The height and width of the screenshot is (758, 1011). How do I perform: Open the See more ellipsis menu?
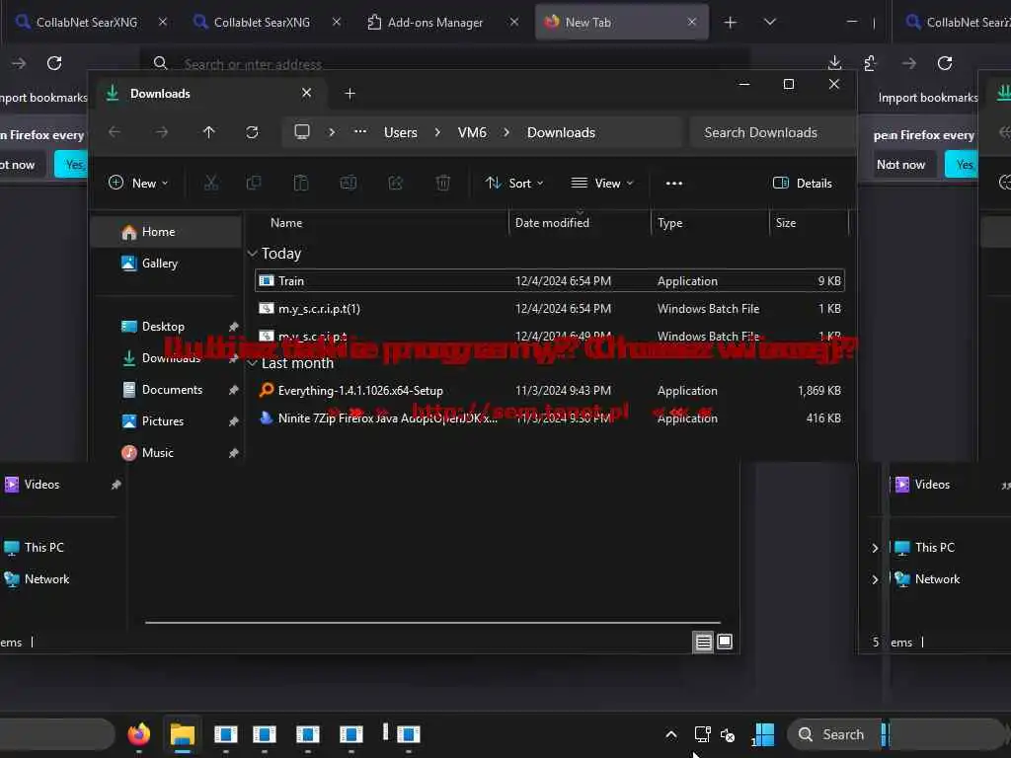coord(673,183)
